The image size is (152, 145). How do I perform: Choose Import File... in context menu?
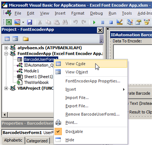[91, 98]
